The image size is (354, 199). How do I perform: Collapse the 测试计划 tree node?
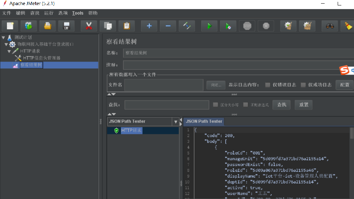click(3, 38)
